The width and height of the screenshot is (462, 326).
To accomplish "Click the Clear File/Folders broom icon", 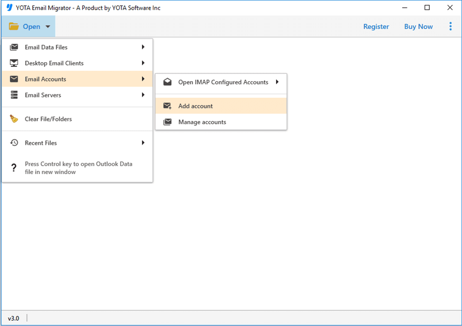I will (x=14, y=118).
